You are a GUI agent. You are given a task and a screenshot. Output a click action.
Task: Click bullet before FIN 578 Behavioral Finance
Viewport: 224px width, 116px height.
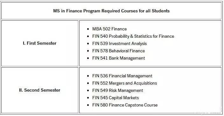[x=88, y=51]
